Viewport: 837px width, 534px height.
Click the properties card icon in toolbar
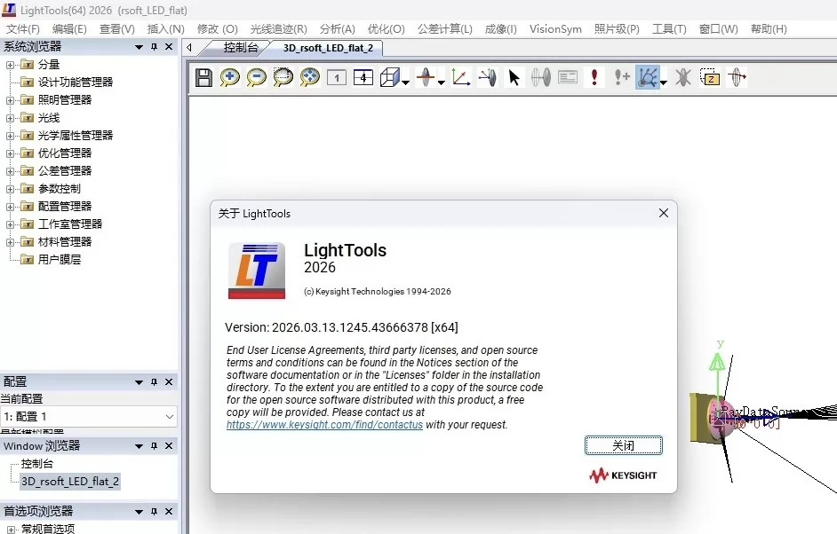[x=568, y=78]
